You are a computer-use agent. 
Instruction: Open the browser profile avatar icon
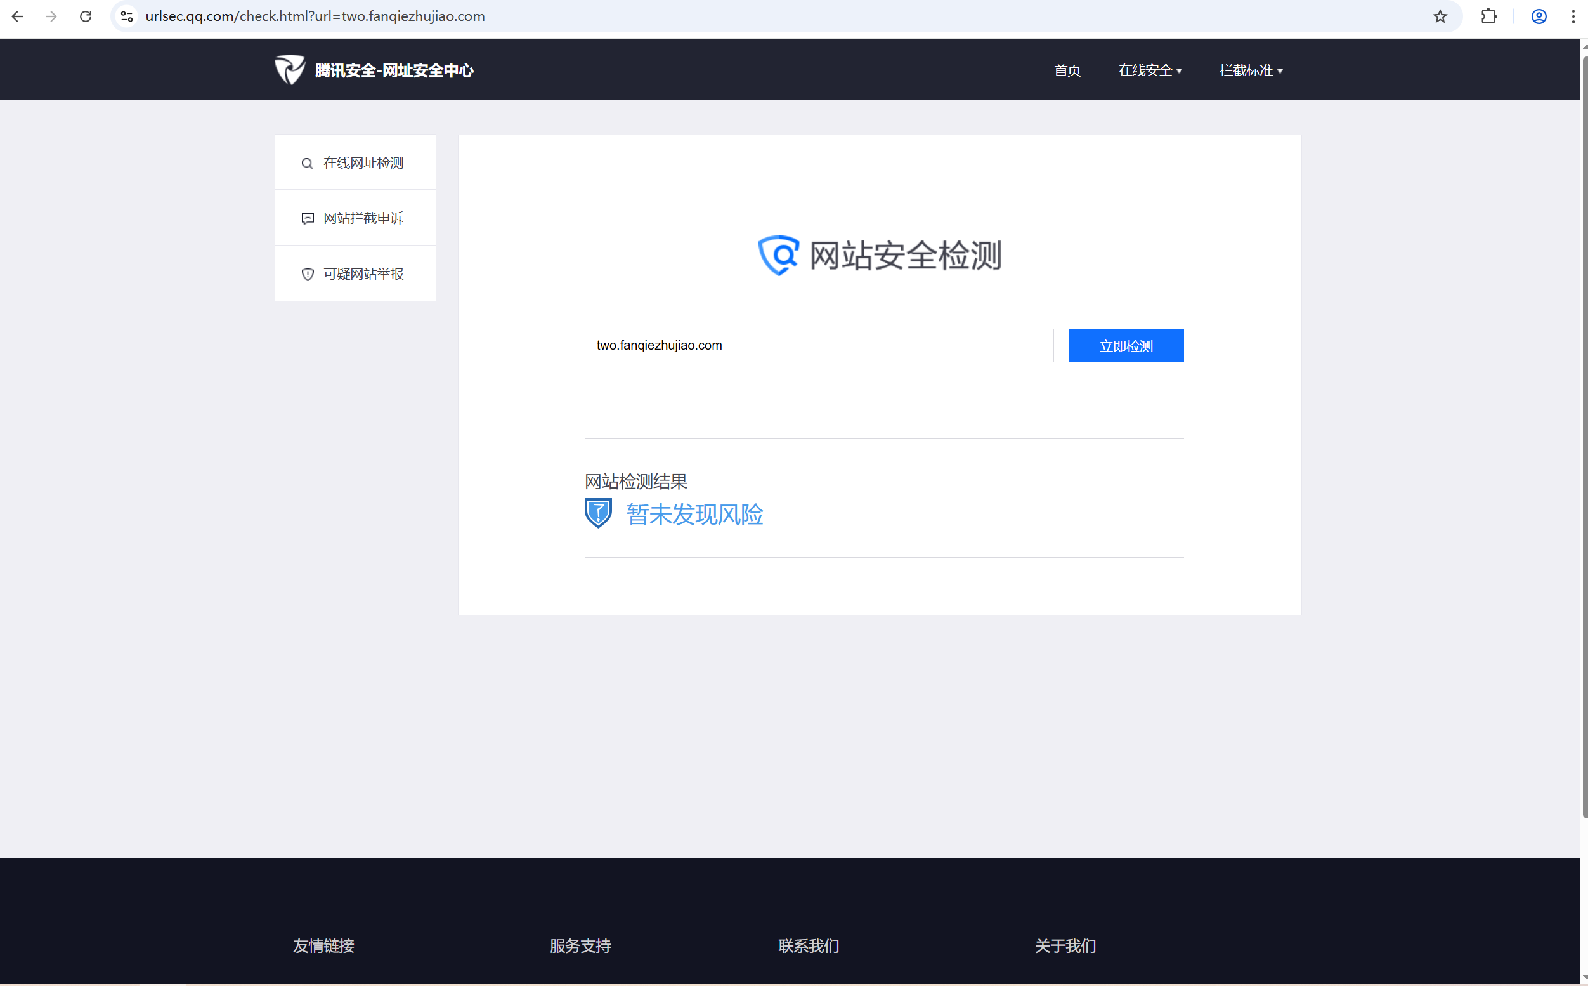coord(1539,16)
